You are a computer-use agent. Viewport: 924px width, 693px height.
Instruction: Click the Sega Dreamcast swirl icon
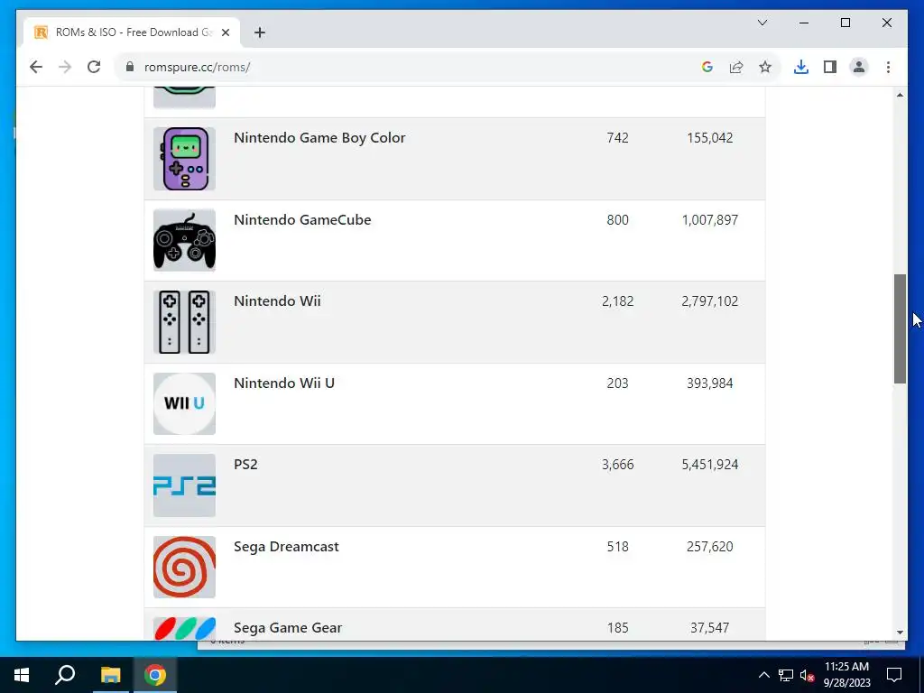184,567
